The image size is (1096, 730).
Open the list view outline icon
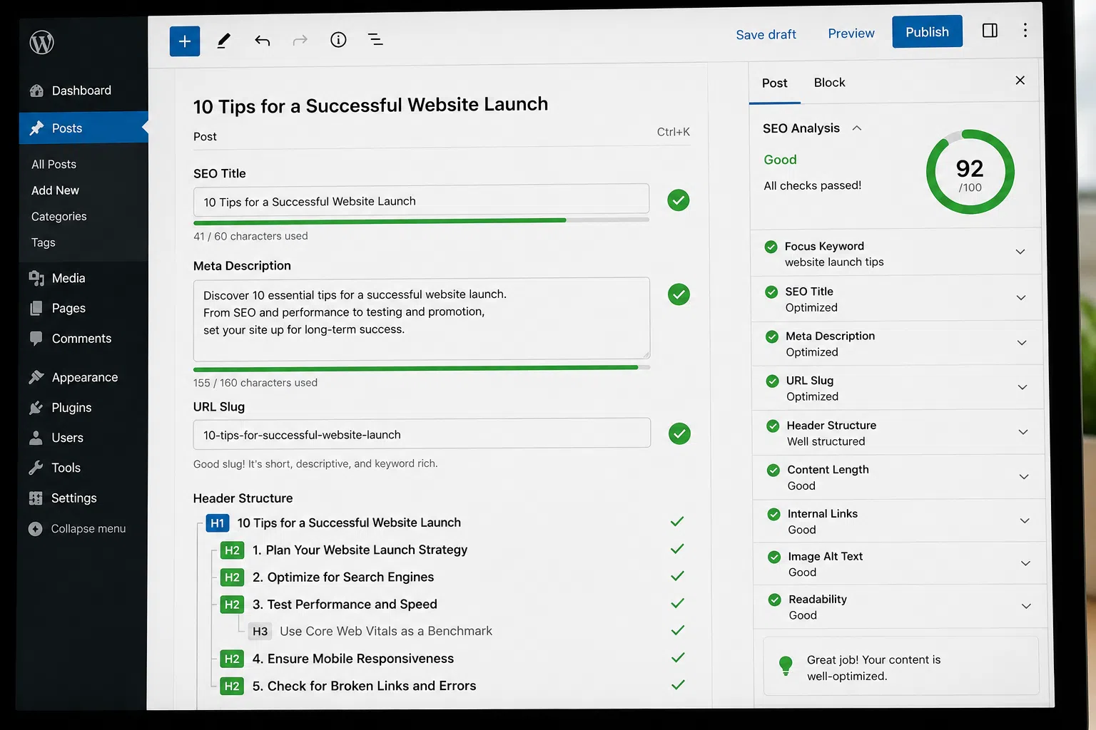click(375, 40)
